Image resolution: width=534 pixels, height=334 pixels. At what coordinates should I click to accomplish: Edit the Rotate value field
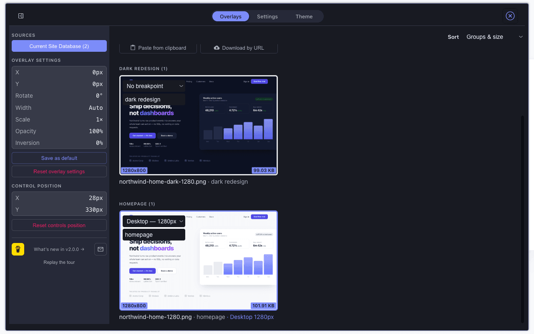click(x=59, y=96)
